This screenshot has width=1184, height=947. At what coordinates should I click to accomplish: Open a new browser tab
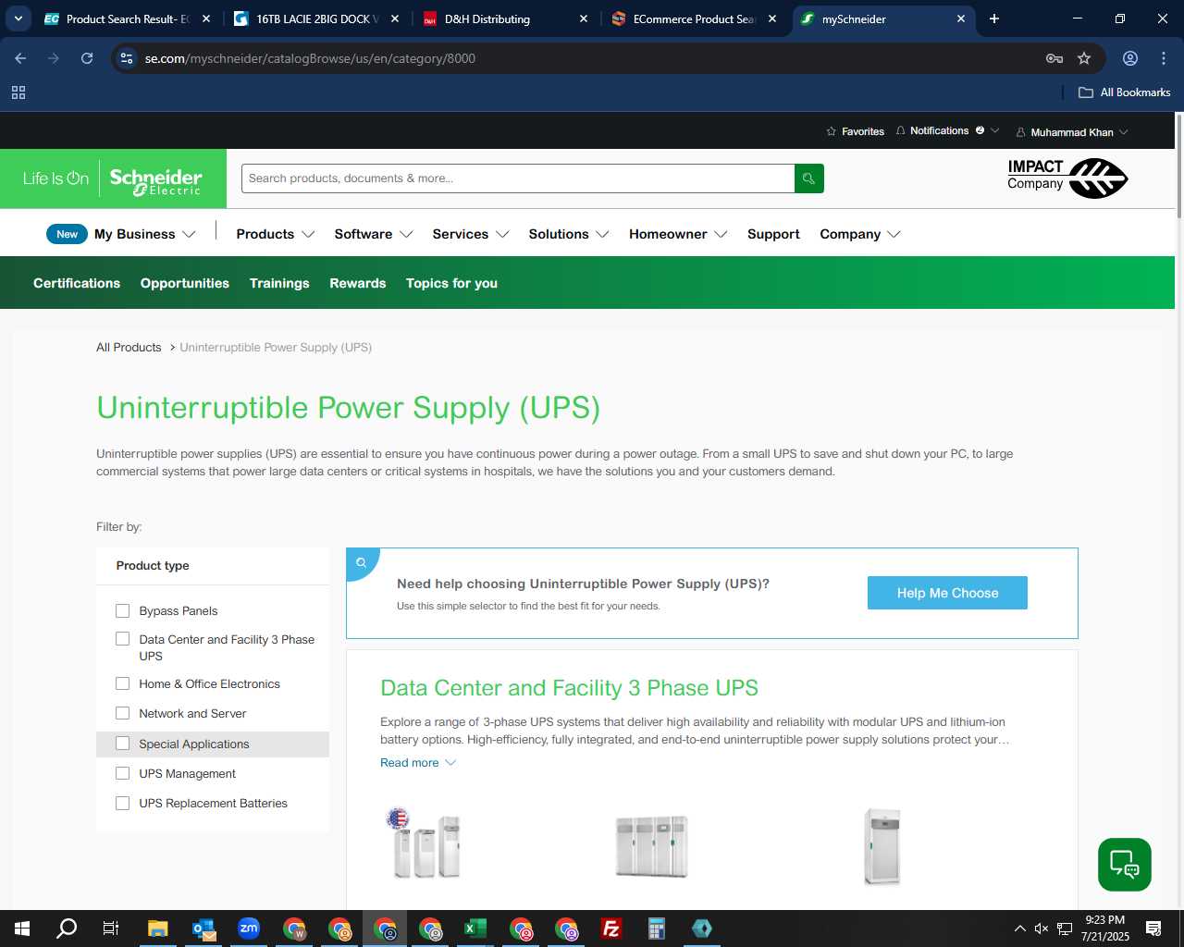tap(994, 18)
